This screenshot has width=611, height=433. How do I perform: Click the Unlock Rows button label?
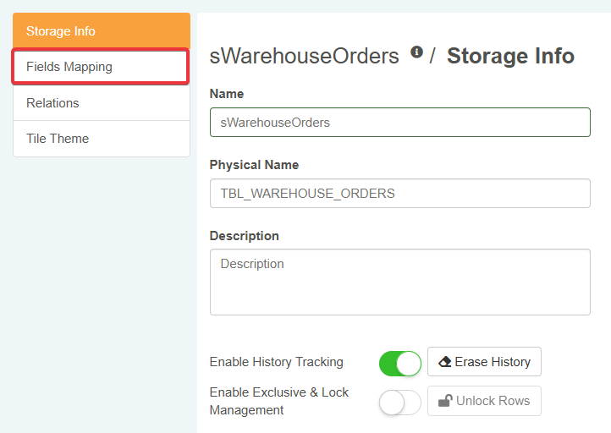pyautogui.click(x=493, y=401)
